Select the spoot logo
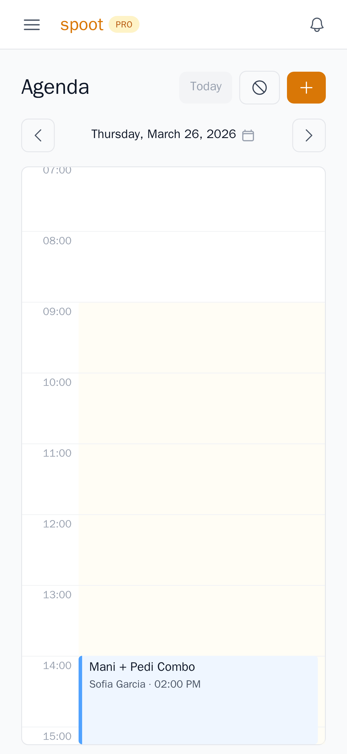The height and width of the screenshot is (754, 347). [82, 24]
